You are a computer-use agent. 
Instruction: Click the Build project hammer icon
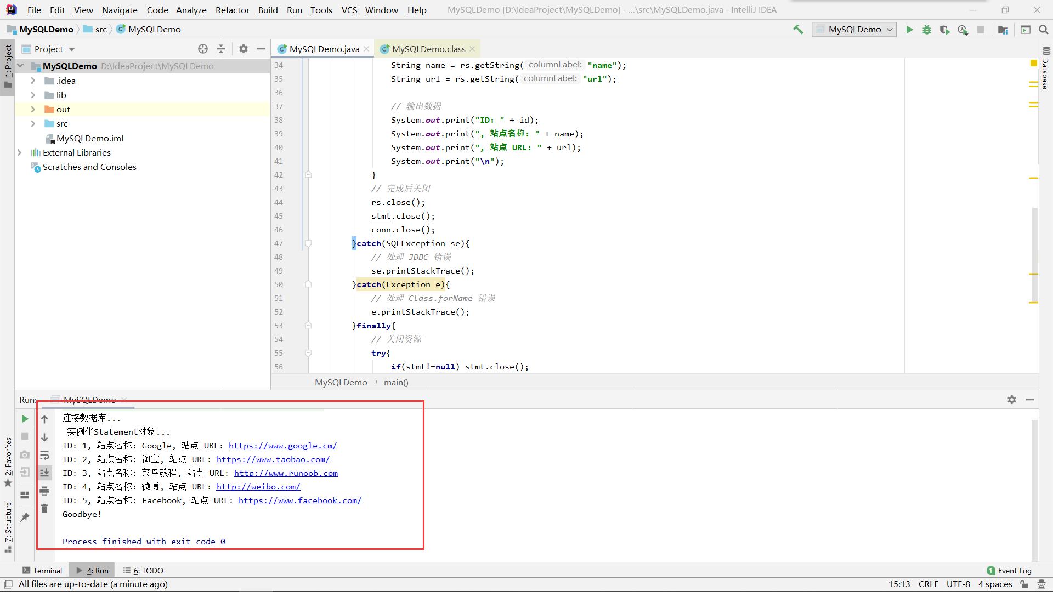pyautogui.click(x=798, y=30)
